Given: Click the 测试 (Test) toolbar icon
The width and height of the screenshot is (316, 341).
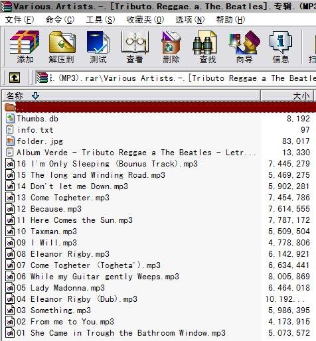Looking at the screenshot, I should point(98,47).
